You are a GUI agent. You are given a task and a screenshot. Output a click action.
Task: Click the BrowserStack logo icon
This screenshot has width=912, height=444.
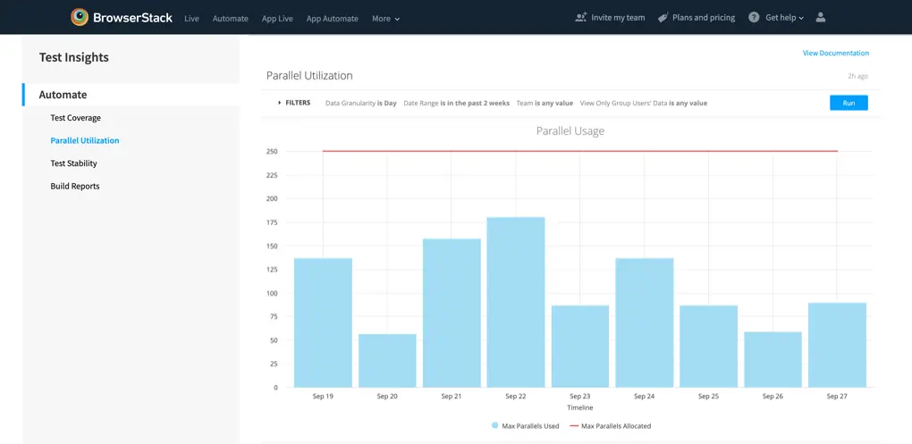pos(80,17)
